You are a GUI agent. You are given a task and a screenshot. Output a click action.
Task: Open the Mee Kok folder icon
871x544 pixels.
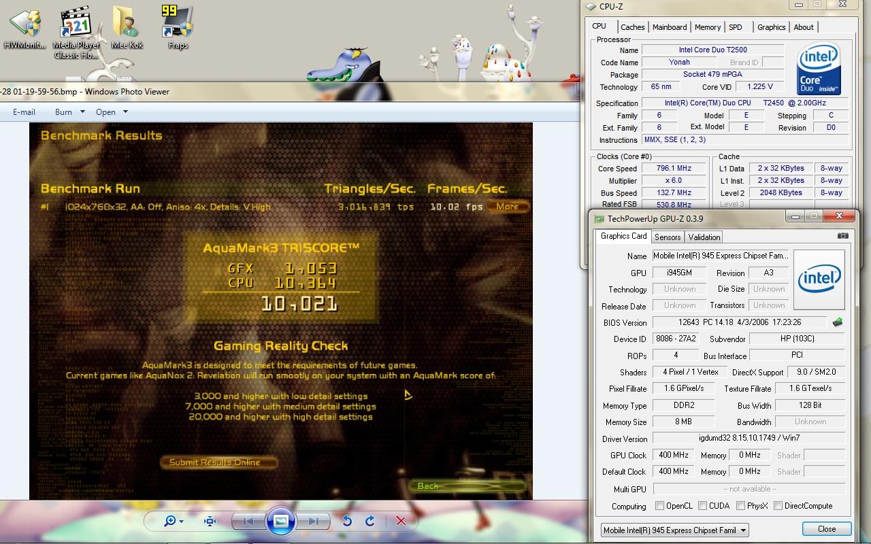[x=127, y=29]
